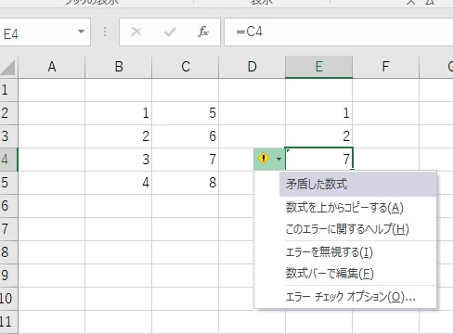The height and width of the screenshot is (334, 453).
Task: Click cell B4 containing 3
Action: click(119, 160)
